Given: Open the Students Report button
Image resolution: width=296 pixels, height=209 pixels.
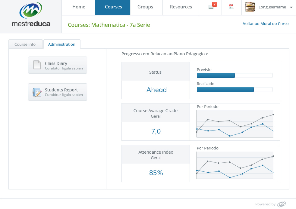Looking at the screenshot, I should 58,92.
